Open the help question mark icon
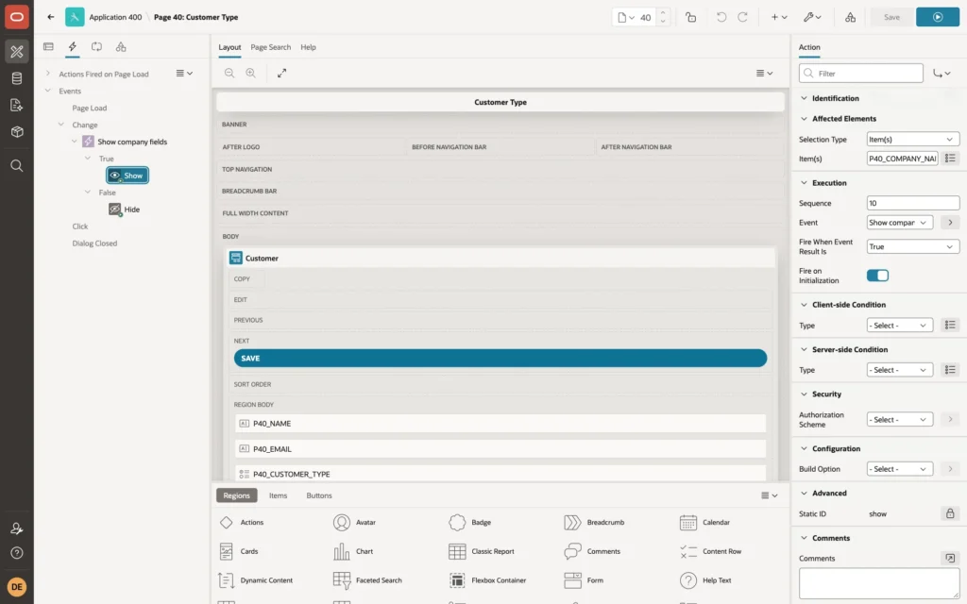 click(x=17, y=553)
